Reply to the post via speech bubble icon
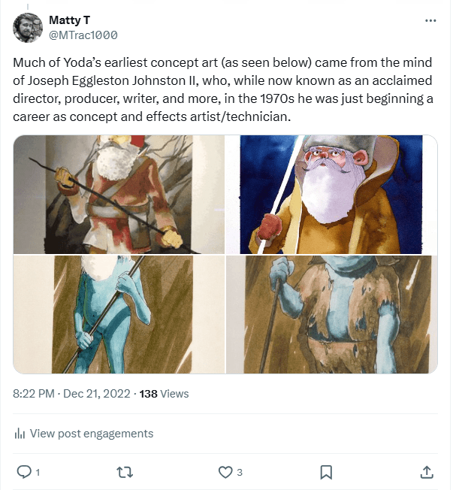 23,472
